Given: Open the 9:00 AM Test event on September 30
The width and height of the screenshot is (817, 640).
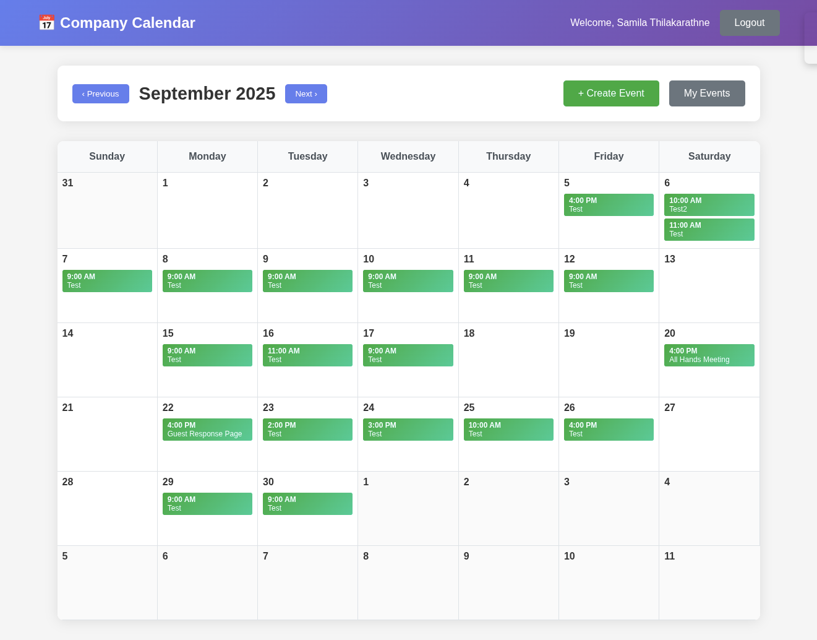Looking at the screenshot, I should pyautogui.click(x=307, y=504).
